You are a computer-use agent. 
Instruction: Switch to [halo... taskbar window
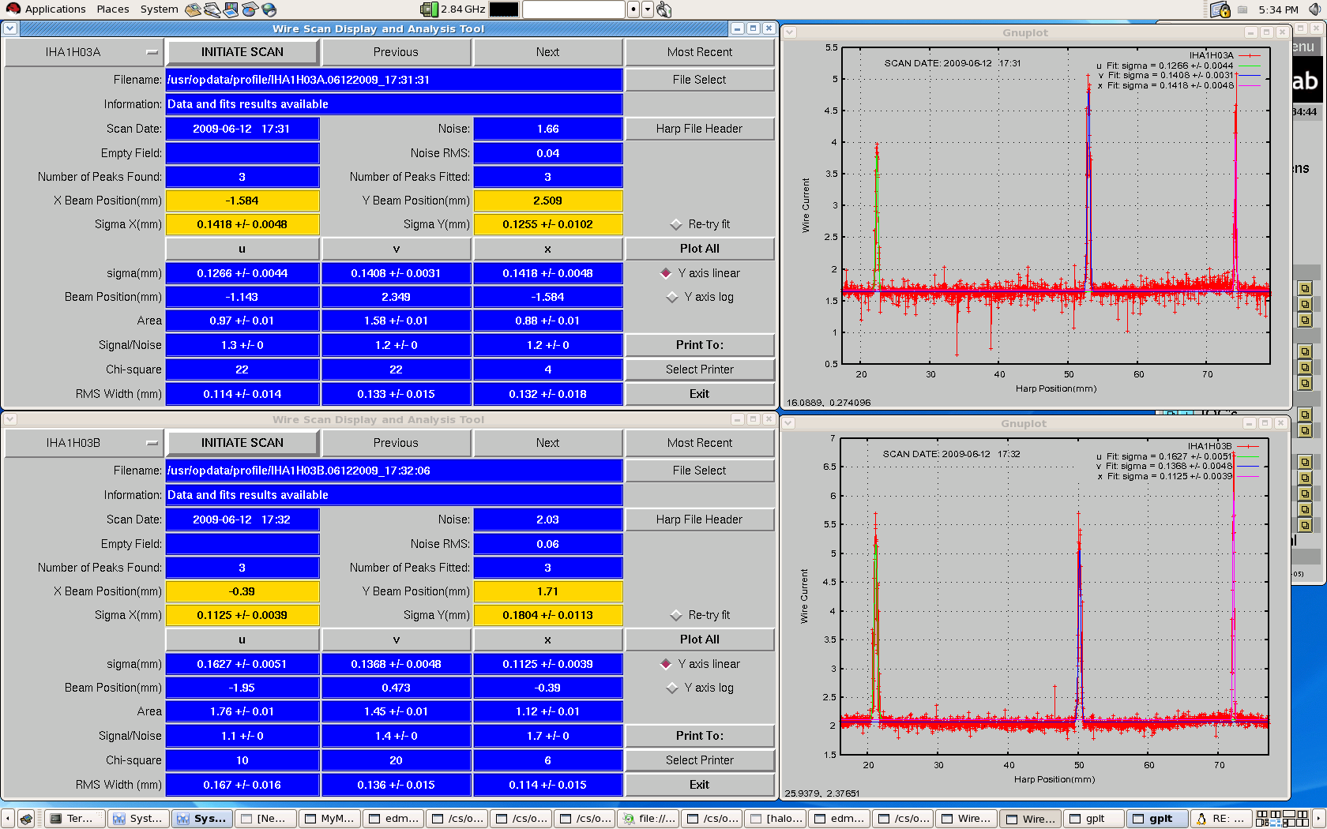tap(776, 819)
